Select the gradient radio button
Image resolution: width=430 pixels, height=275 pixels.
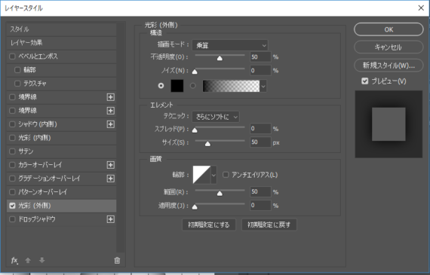click(x=193, y=86)
